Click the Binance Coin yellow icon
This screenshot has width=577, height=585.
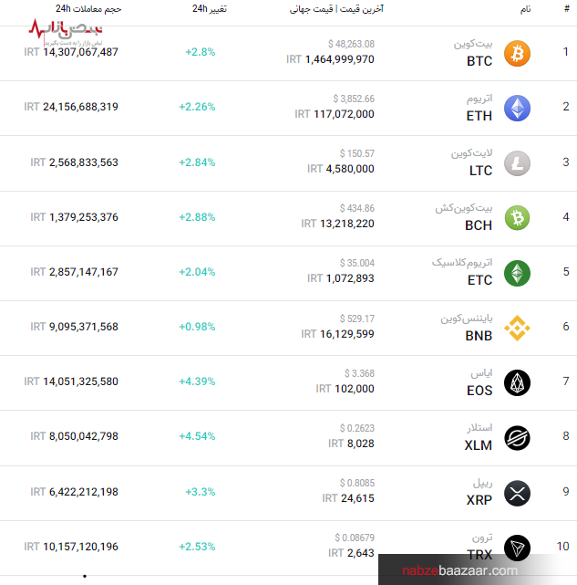point(517,328)
